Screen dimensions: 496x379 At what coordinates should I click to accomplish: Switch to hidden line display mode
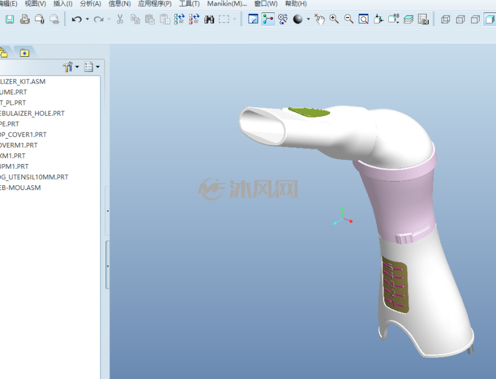click(x=460, y=19)
